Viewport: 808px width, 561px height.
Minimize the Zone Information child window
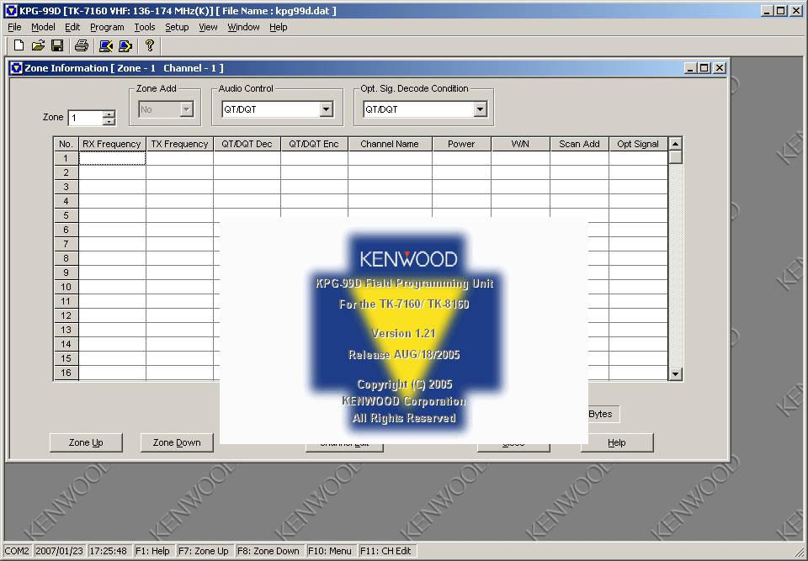click(691, 68)
